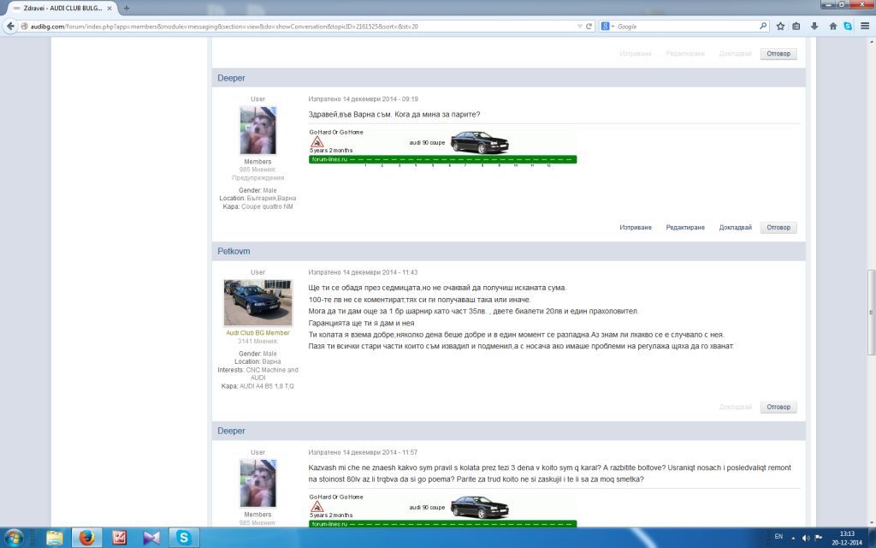
Task: Open Skype from the Windows taskbar
Action: tap(183, 538)
